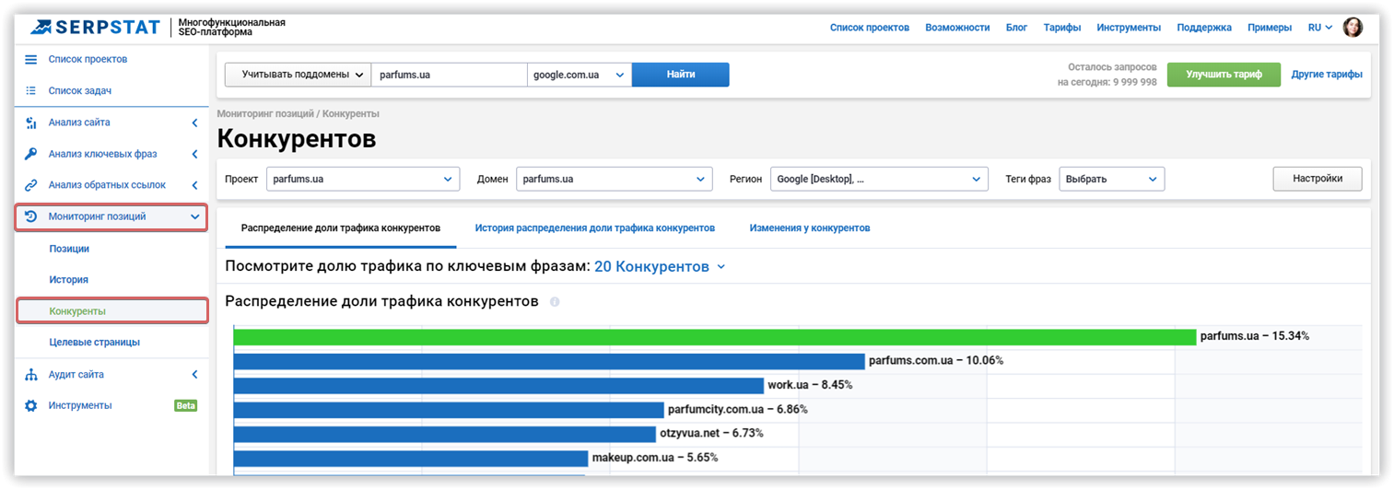Click the Осталось запросов 9 999 998 text
The width and height of the screenshot is (1394, 490).
1107,75
